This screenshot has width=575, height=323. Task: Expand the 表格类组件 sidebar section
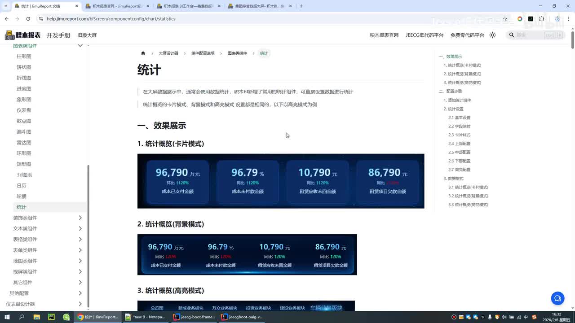80,240
